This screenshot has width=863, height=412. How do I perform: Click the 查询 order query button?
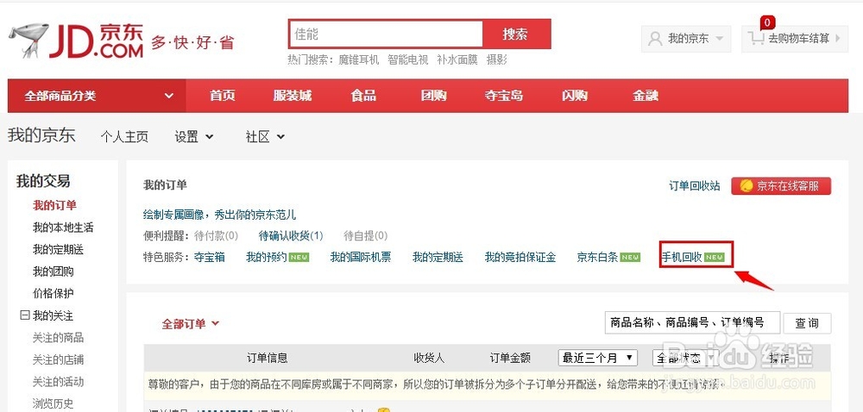click(807, 323)
